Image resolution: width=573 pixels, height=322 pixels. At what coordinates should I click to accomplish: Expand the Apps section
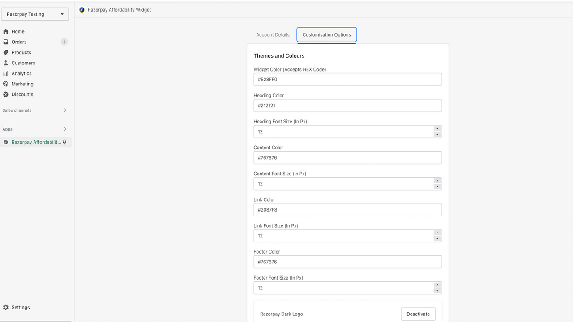coord(65,129)
